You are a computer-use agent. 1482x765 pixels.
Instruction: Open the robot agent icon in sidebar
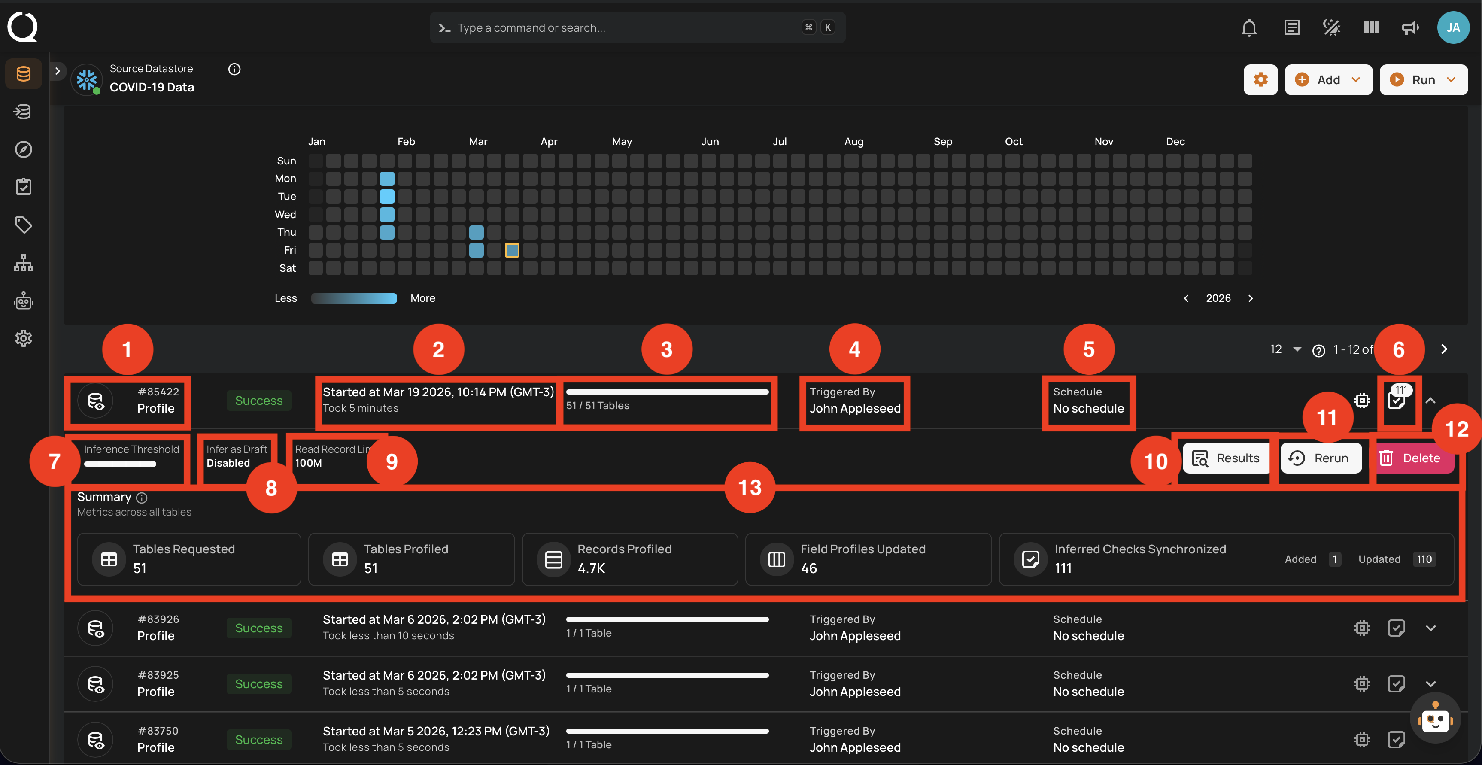point(23,301)
